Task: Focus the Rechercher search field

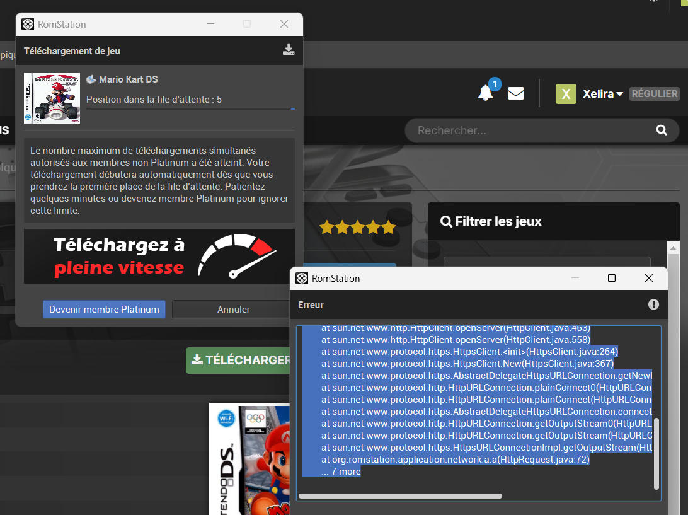Action: [x=529, y=130]
